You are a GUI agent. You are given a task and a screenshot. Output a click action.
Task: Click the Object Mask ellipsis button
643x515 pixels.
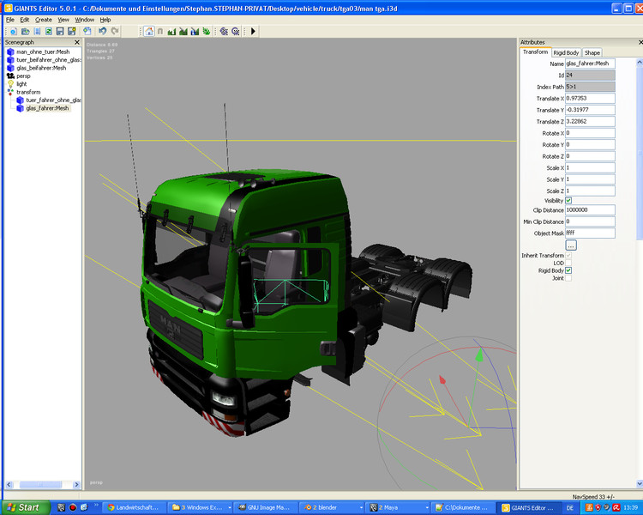[571, 245]
